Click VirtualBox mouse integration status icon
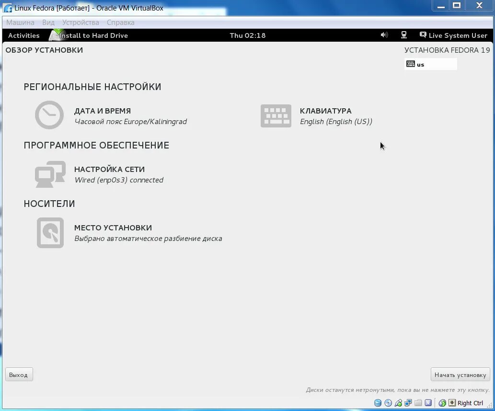Image resolution: width=495 pixels, height=411 pixels. pos(442,403)
